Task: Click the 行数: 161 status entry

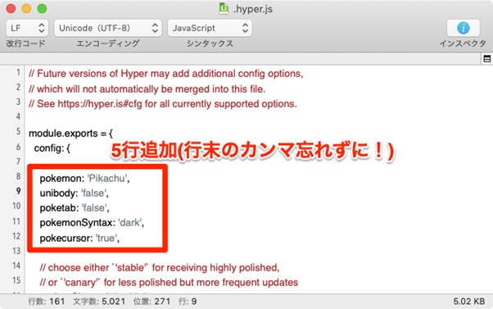Action: click(46, 302)
